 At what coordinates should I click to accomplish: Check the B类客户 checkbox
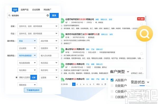click(x=112, y=86)
